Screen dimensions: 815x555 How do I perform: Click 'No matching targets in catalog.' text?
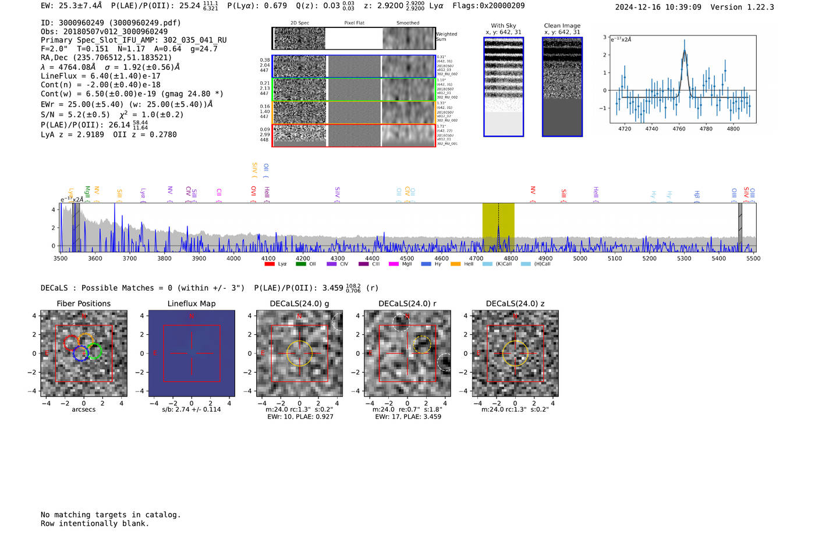click(x=111, y=514)
